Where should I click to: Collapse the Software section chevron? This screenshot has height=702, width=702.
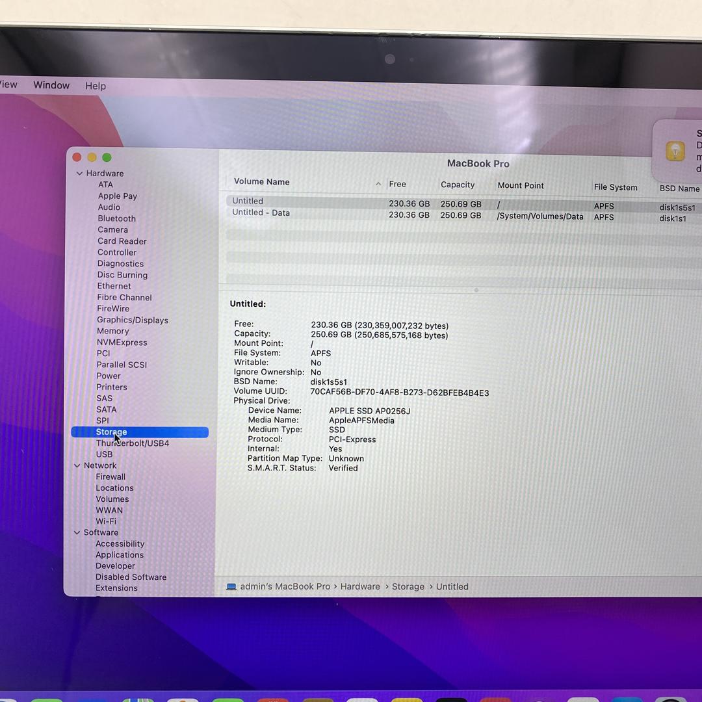click(x=77, y=532)
